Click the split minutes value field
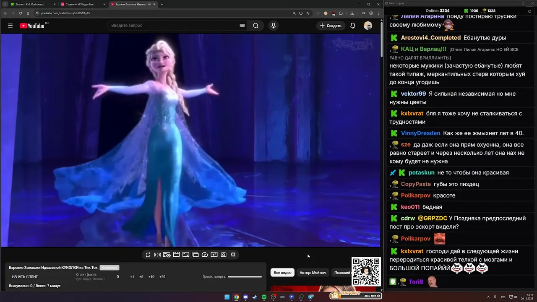Screen dimensions: 537x302 [x=117, y=277]
